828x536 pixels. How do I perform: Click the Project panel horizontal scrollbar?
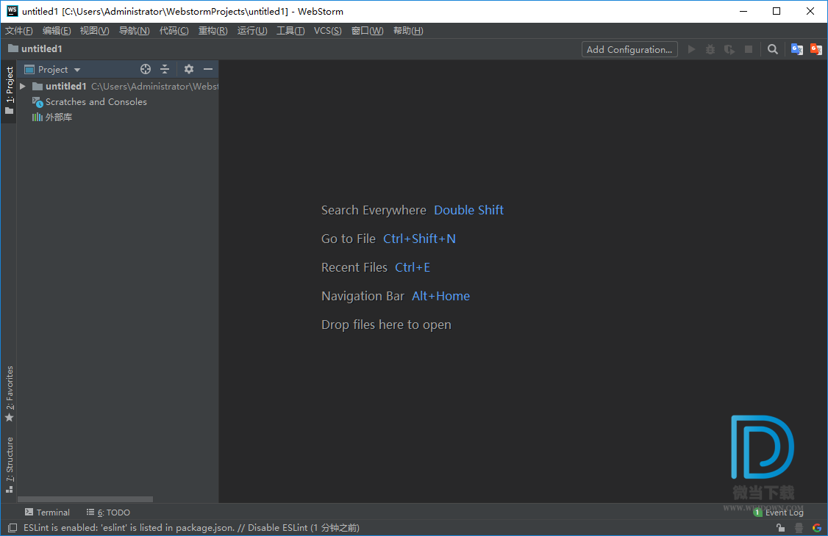point(85,499)
